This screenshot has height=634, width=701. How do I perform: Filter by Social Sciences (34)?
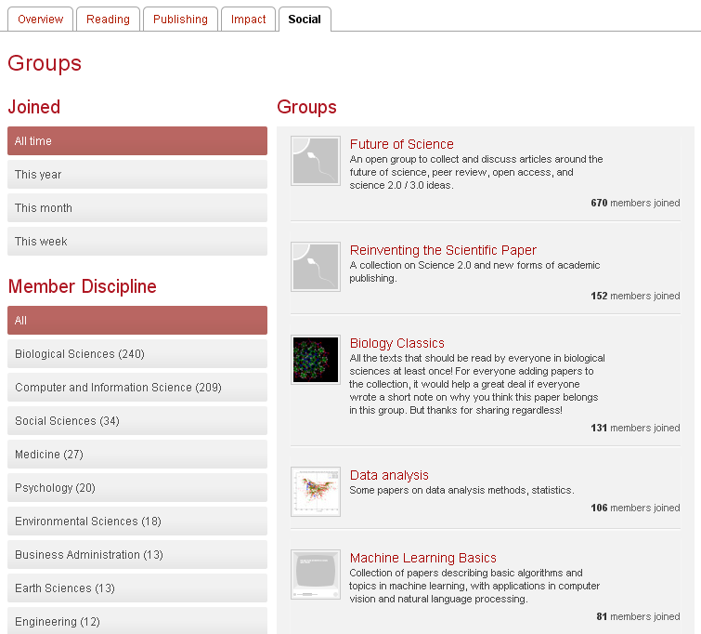click(137, 421)
